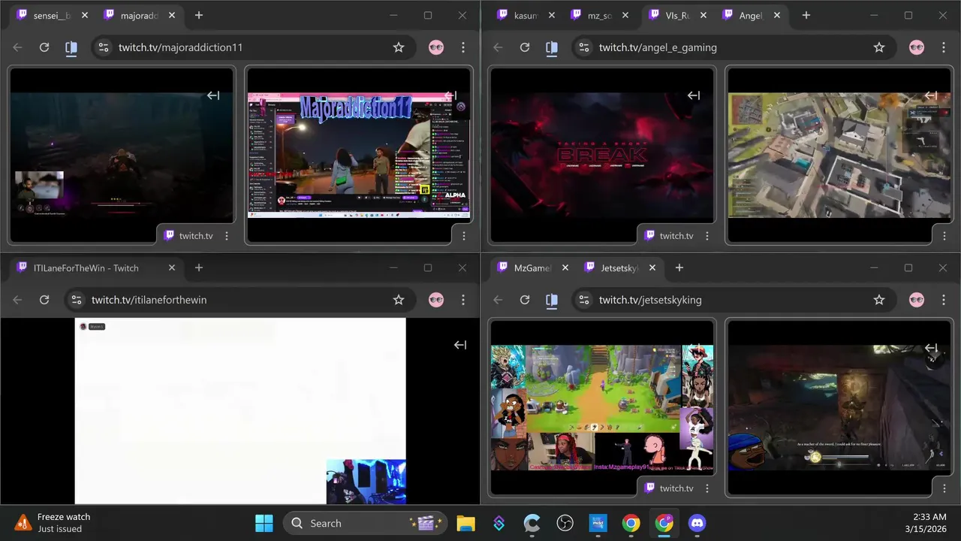Open split view options in angel_e_gaming window toolbar
961x541 pixels.
(x=552, y=47)
